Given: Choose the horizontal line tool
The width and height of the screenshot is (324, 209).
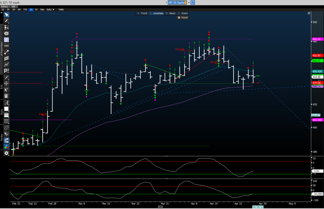Looking at the screenshot, I should point(6,46).
